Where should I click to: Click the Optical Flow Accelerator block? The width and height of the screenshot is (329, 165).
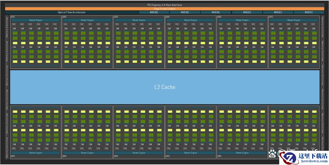click(x=71, y=12)
